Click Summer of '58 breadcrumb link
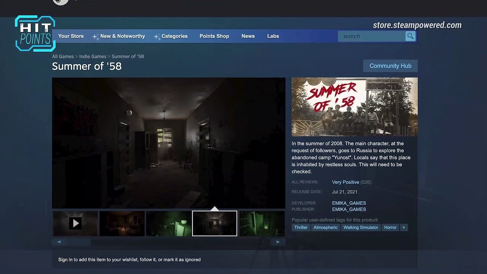The height and width of the screenshot is (274, 487). (x=128, y=56)
